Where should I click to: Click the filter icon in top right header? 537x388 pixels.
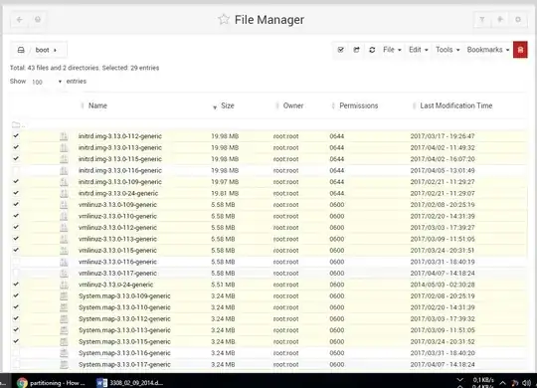(482, 20)
